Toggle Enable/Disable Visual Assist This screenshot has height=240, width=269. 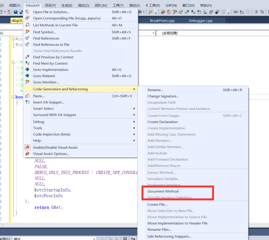(x=80, y=148)
